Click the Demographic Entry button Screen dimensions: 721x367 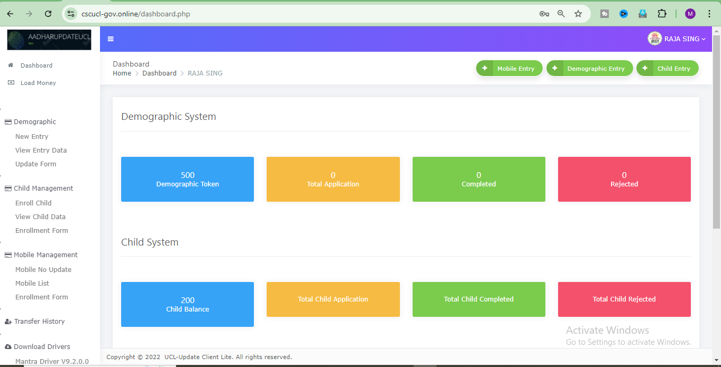point(589,69)
